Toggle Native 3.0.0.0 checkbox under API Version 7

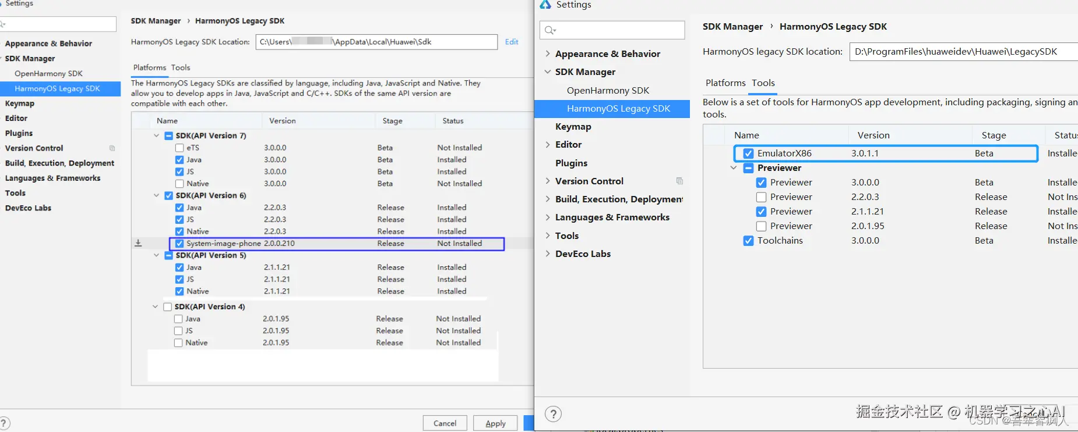pos(179,184)
